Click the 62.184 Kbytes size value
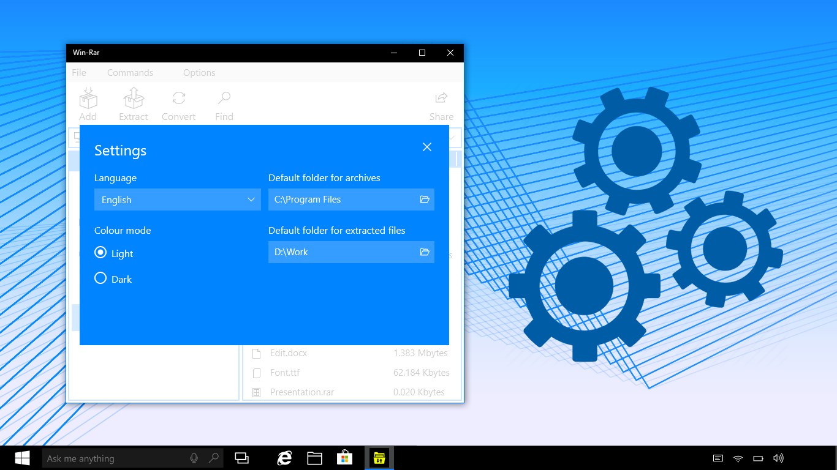Screen dimensions: 837x470 (422, 373)
